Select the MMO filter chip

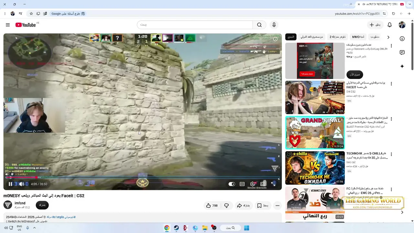(358, 37)
